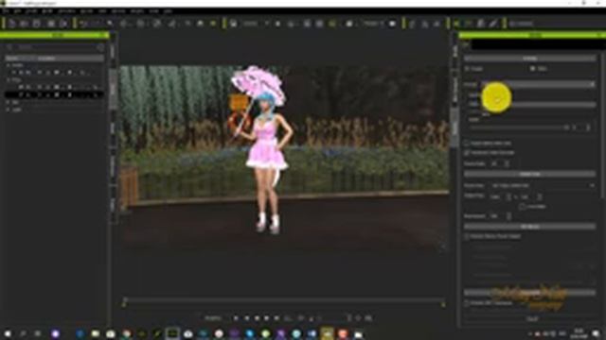This screenshot has height=340, width=606.
Task: Click the timeline scrubber track below the viewport
Action: pos(284,300)
